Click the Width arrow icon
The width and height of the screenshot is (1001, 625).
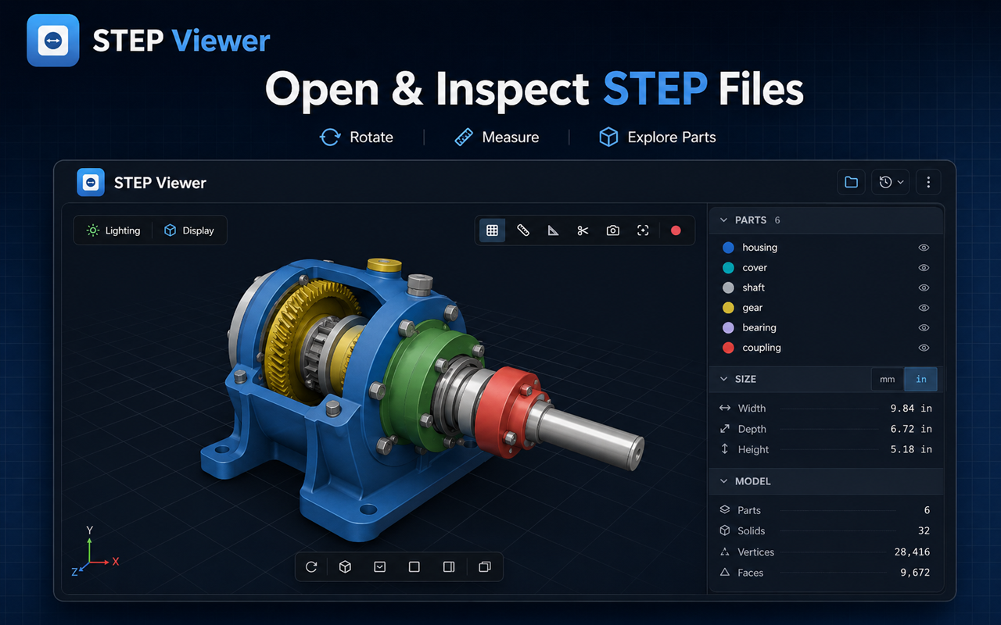tap(724, 408)
